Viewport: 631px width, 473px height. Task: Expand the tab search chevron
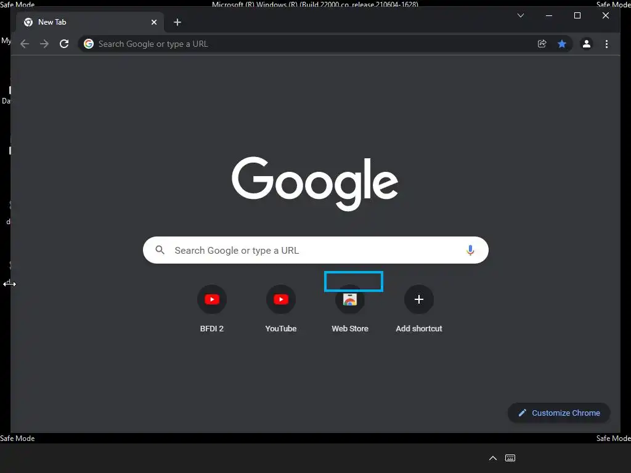coord(521,15)
